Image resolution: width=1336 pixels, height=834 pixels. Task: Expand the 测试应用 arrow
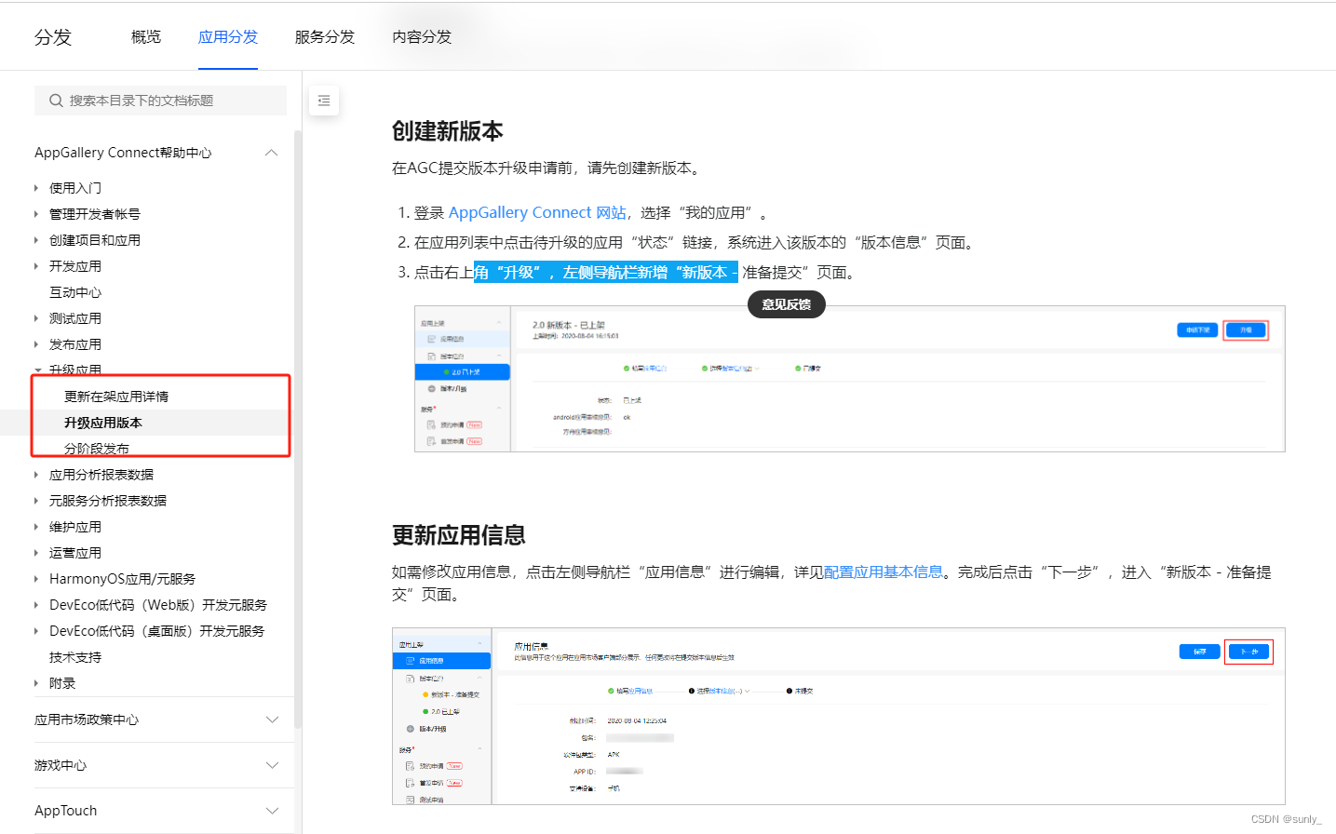[37, 318]
